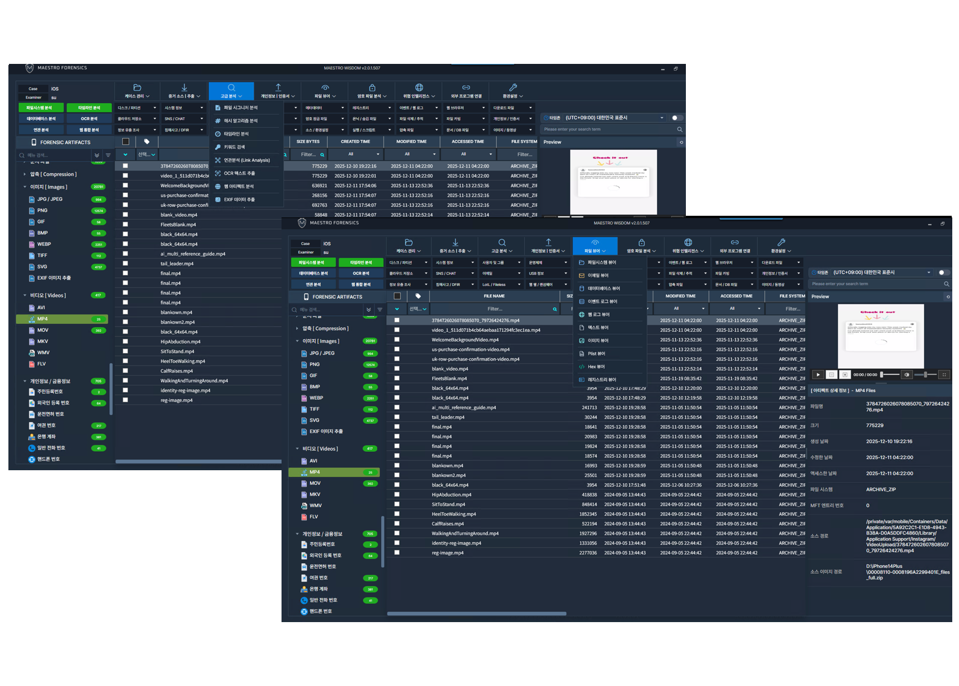Image resolution: width=959 pixels, height=686 pixels.
Task: Open the Hex 뷰어 menu entry
Action: (x=596, y=367)
